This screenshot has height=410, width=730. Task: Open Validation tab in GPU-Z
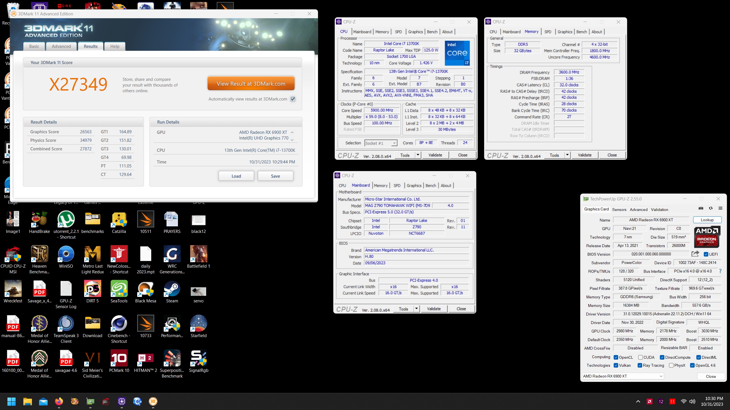click(x=659, y=209)
